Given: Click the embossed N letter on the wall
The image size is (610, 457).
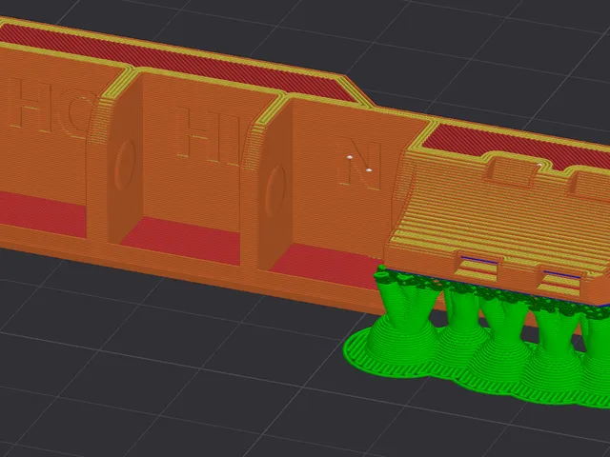Looking at the screenshot, I should [x=360, y=165].
